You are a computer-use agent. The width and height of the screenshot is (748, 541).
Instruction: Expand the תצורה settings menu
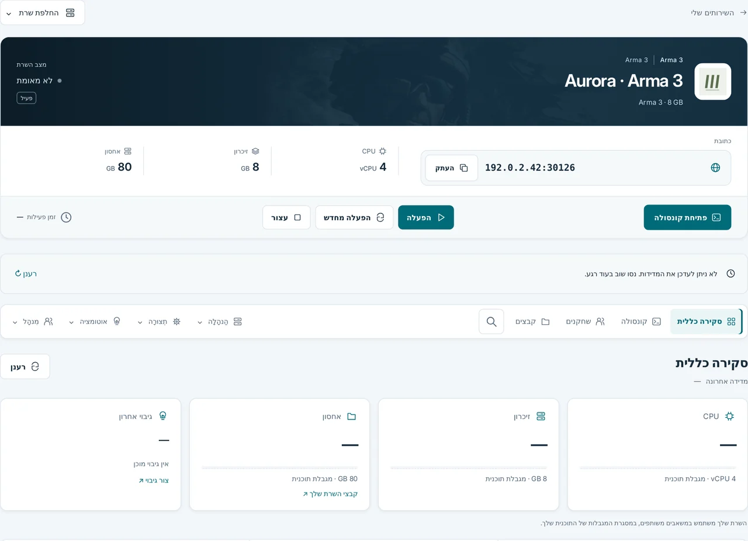[159, 321]
